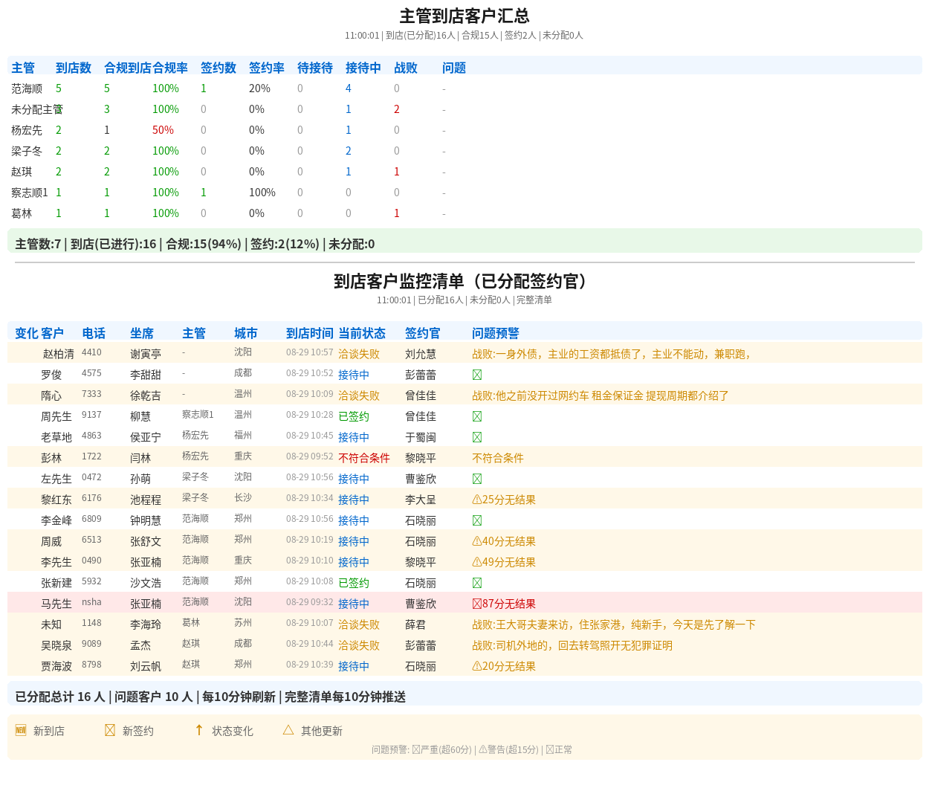This screenshot has width=929, height=791.
Task: Click customer name 赵柏清
Action: (59, 354)
